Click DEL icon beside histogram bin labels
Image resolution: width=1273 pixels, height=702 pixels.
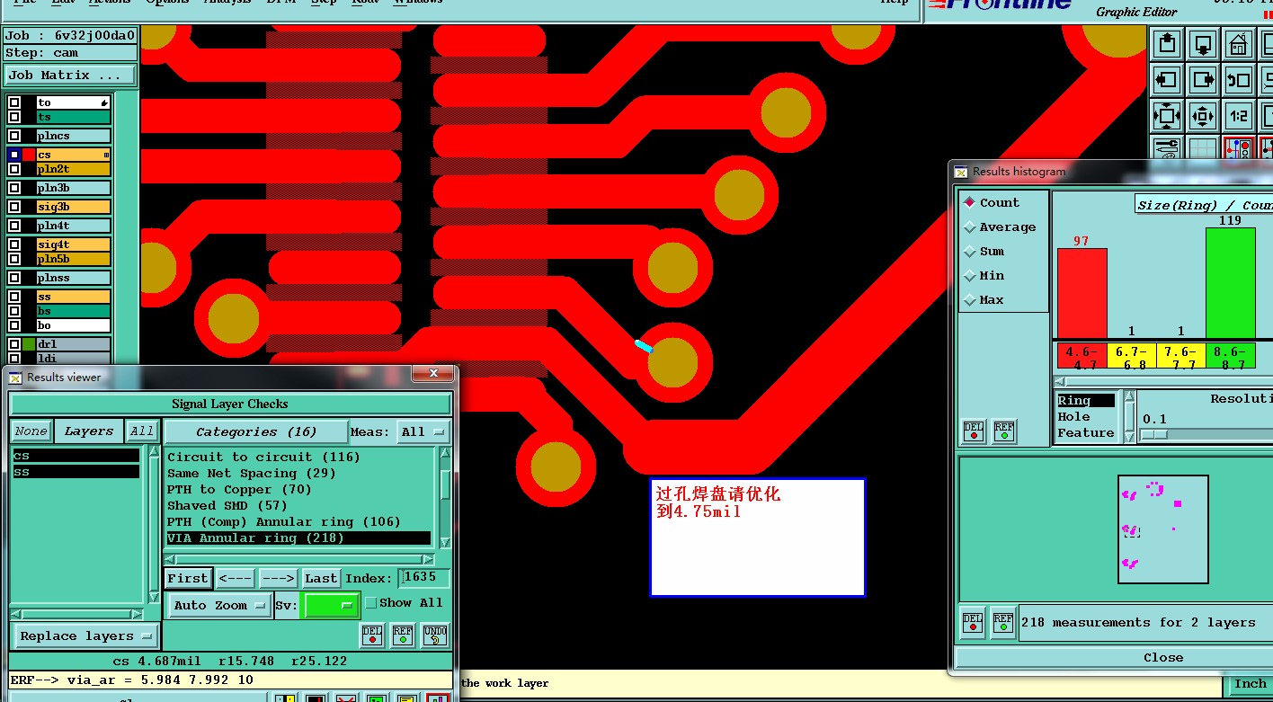[x=974, y=431]
